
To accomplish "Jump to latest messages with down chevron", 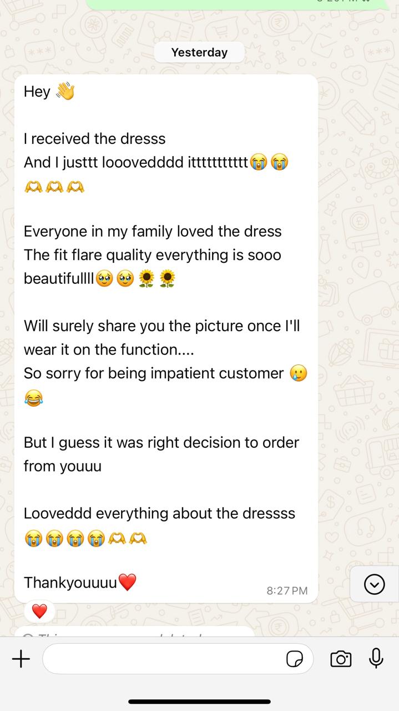I will [375, 584].
